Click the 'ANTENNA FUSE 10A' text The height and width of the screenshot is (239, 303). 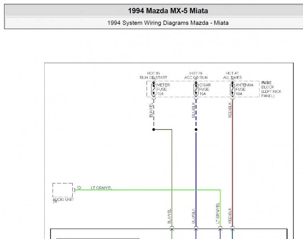tap(244, 89)
